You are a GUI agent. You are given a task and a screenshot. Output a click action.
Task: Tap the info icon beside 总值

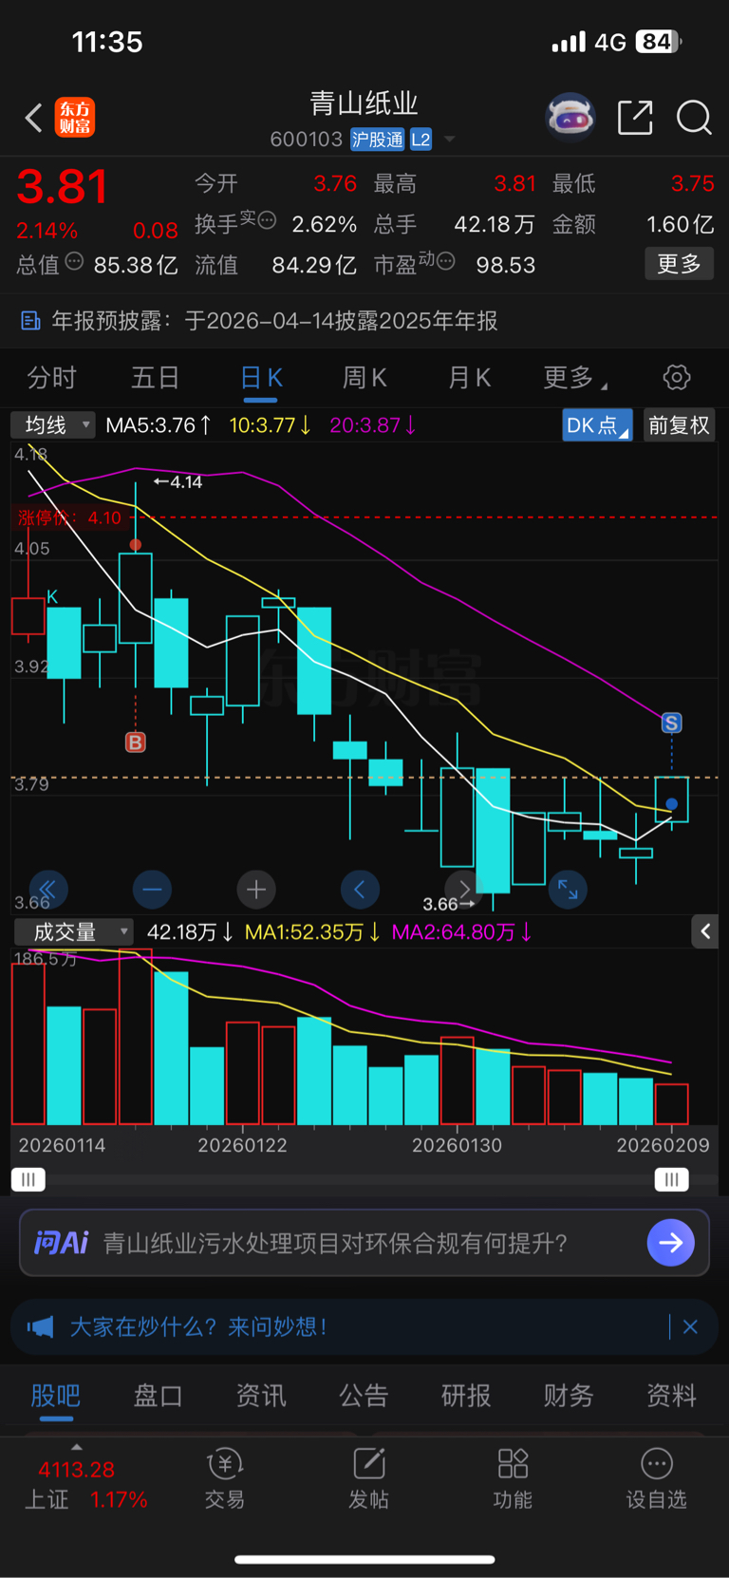[74, 262]
